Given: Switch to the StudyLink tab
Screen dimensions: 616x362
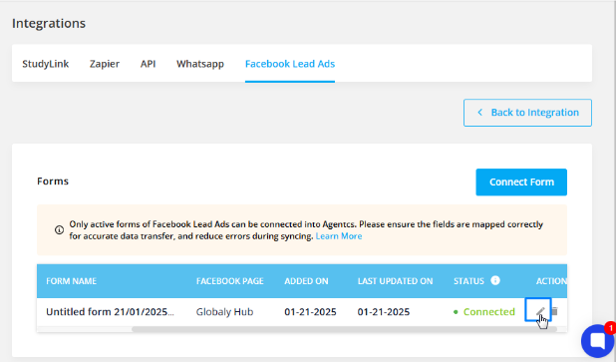Looking at the screenshot, I should point(46,64).
